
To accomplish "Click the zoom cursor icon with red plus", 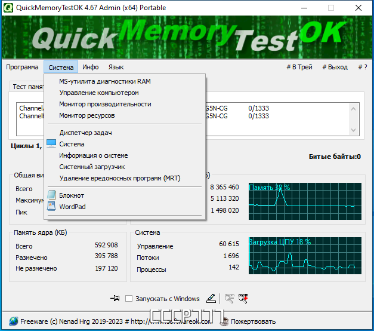I will [x=243, y=298].
